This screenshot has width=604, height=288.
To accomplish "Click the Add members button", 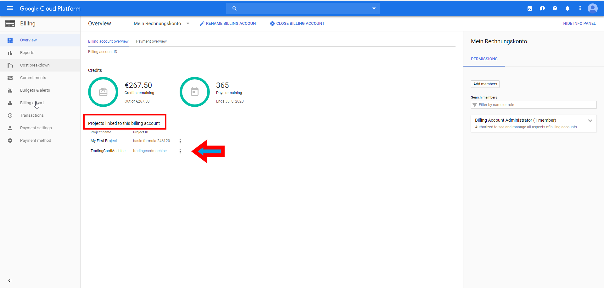I will (485, 84).
